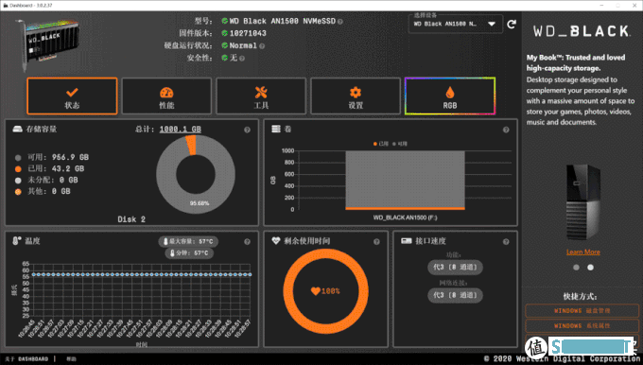This screenshot has width=643, height=365.
Task: Click the 已用: 43.2 GB entry
Action: tap(49, 168)
